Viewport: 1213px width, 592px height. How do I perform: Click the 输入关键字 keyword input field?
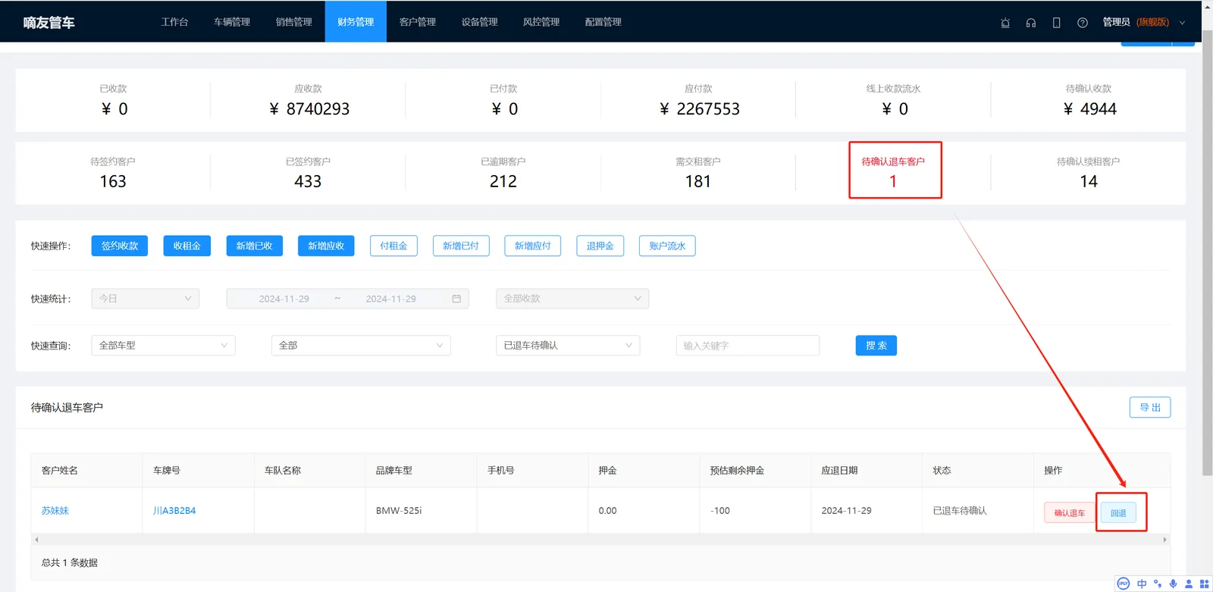point(748,346)
